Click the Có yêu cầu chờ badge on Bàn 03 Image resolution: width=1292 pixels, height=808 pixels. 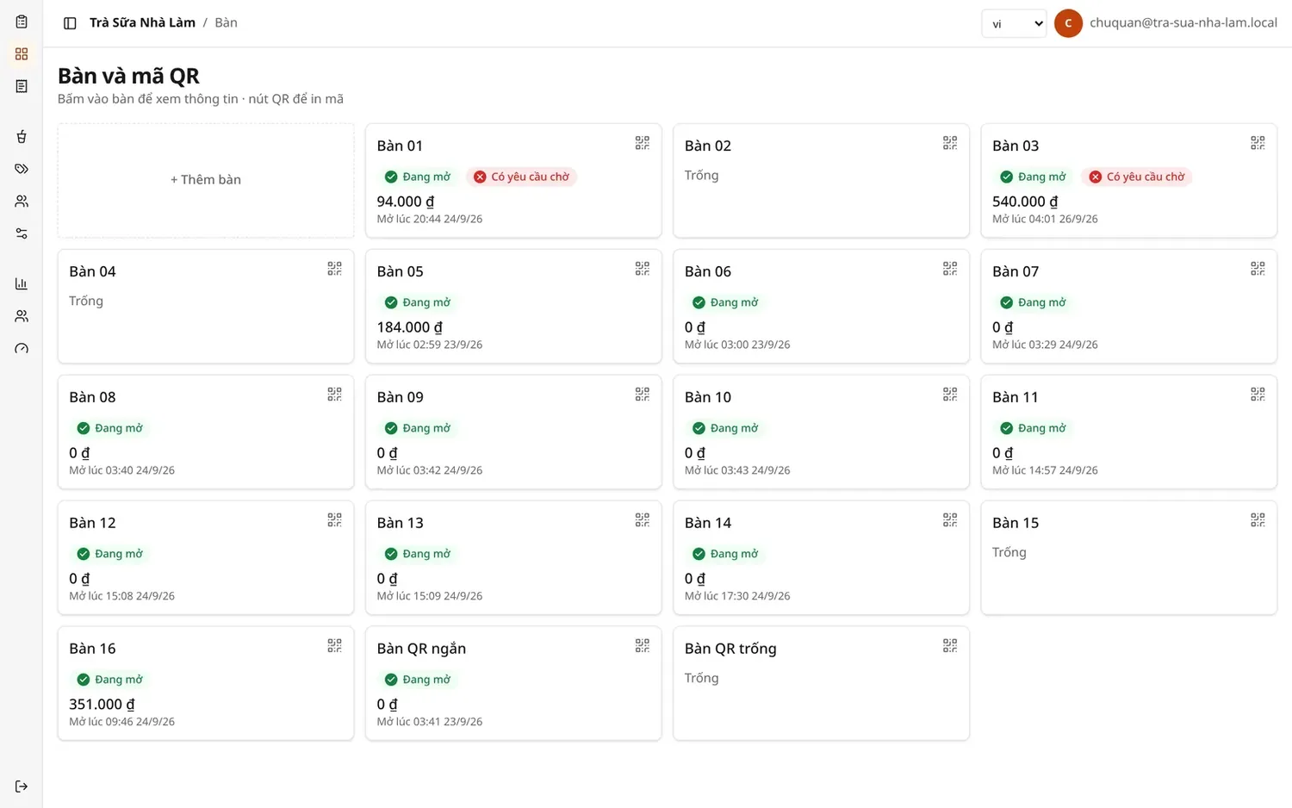(1137, 177)
